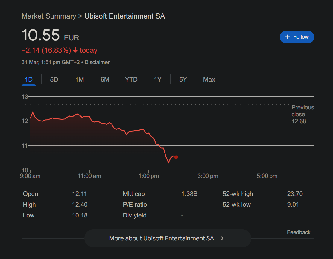Click the Open value 12.11
This screenshot has width=333, height=259.
point(79,194)
